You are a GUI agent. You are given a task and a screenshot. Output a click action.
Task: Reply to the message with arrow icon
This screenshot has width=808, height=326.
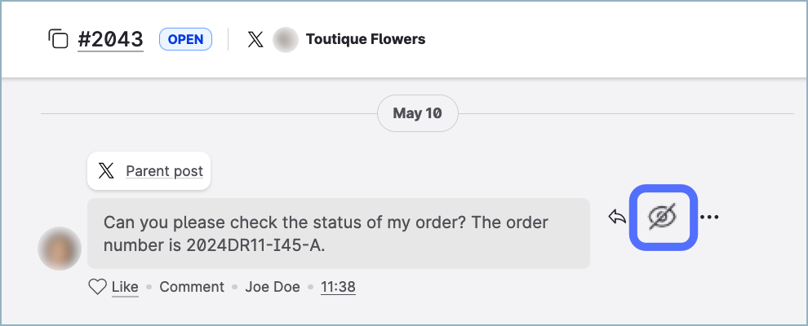(x=618, y=217)
